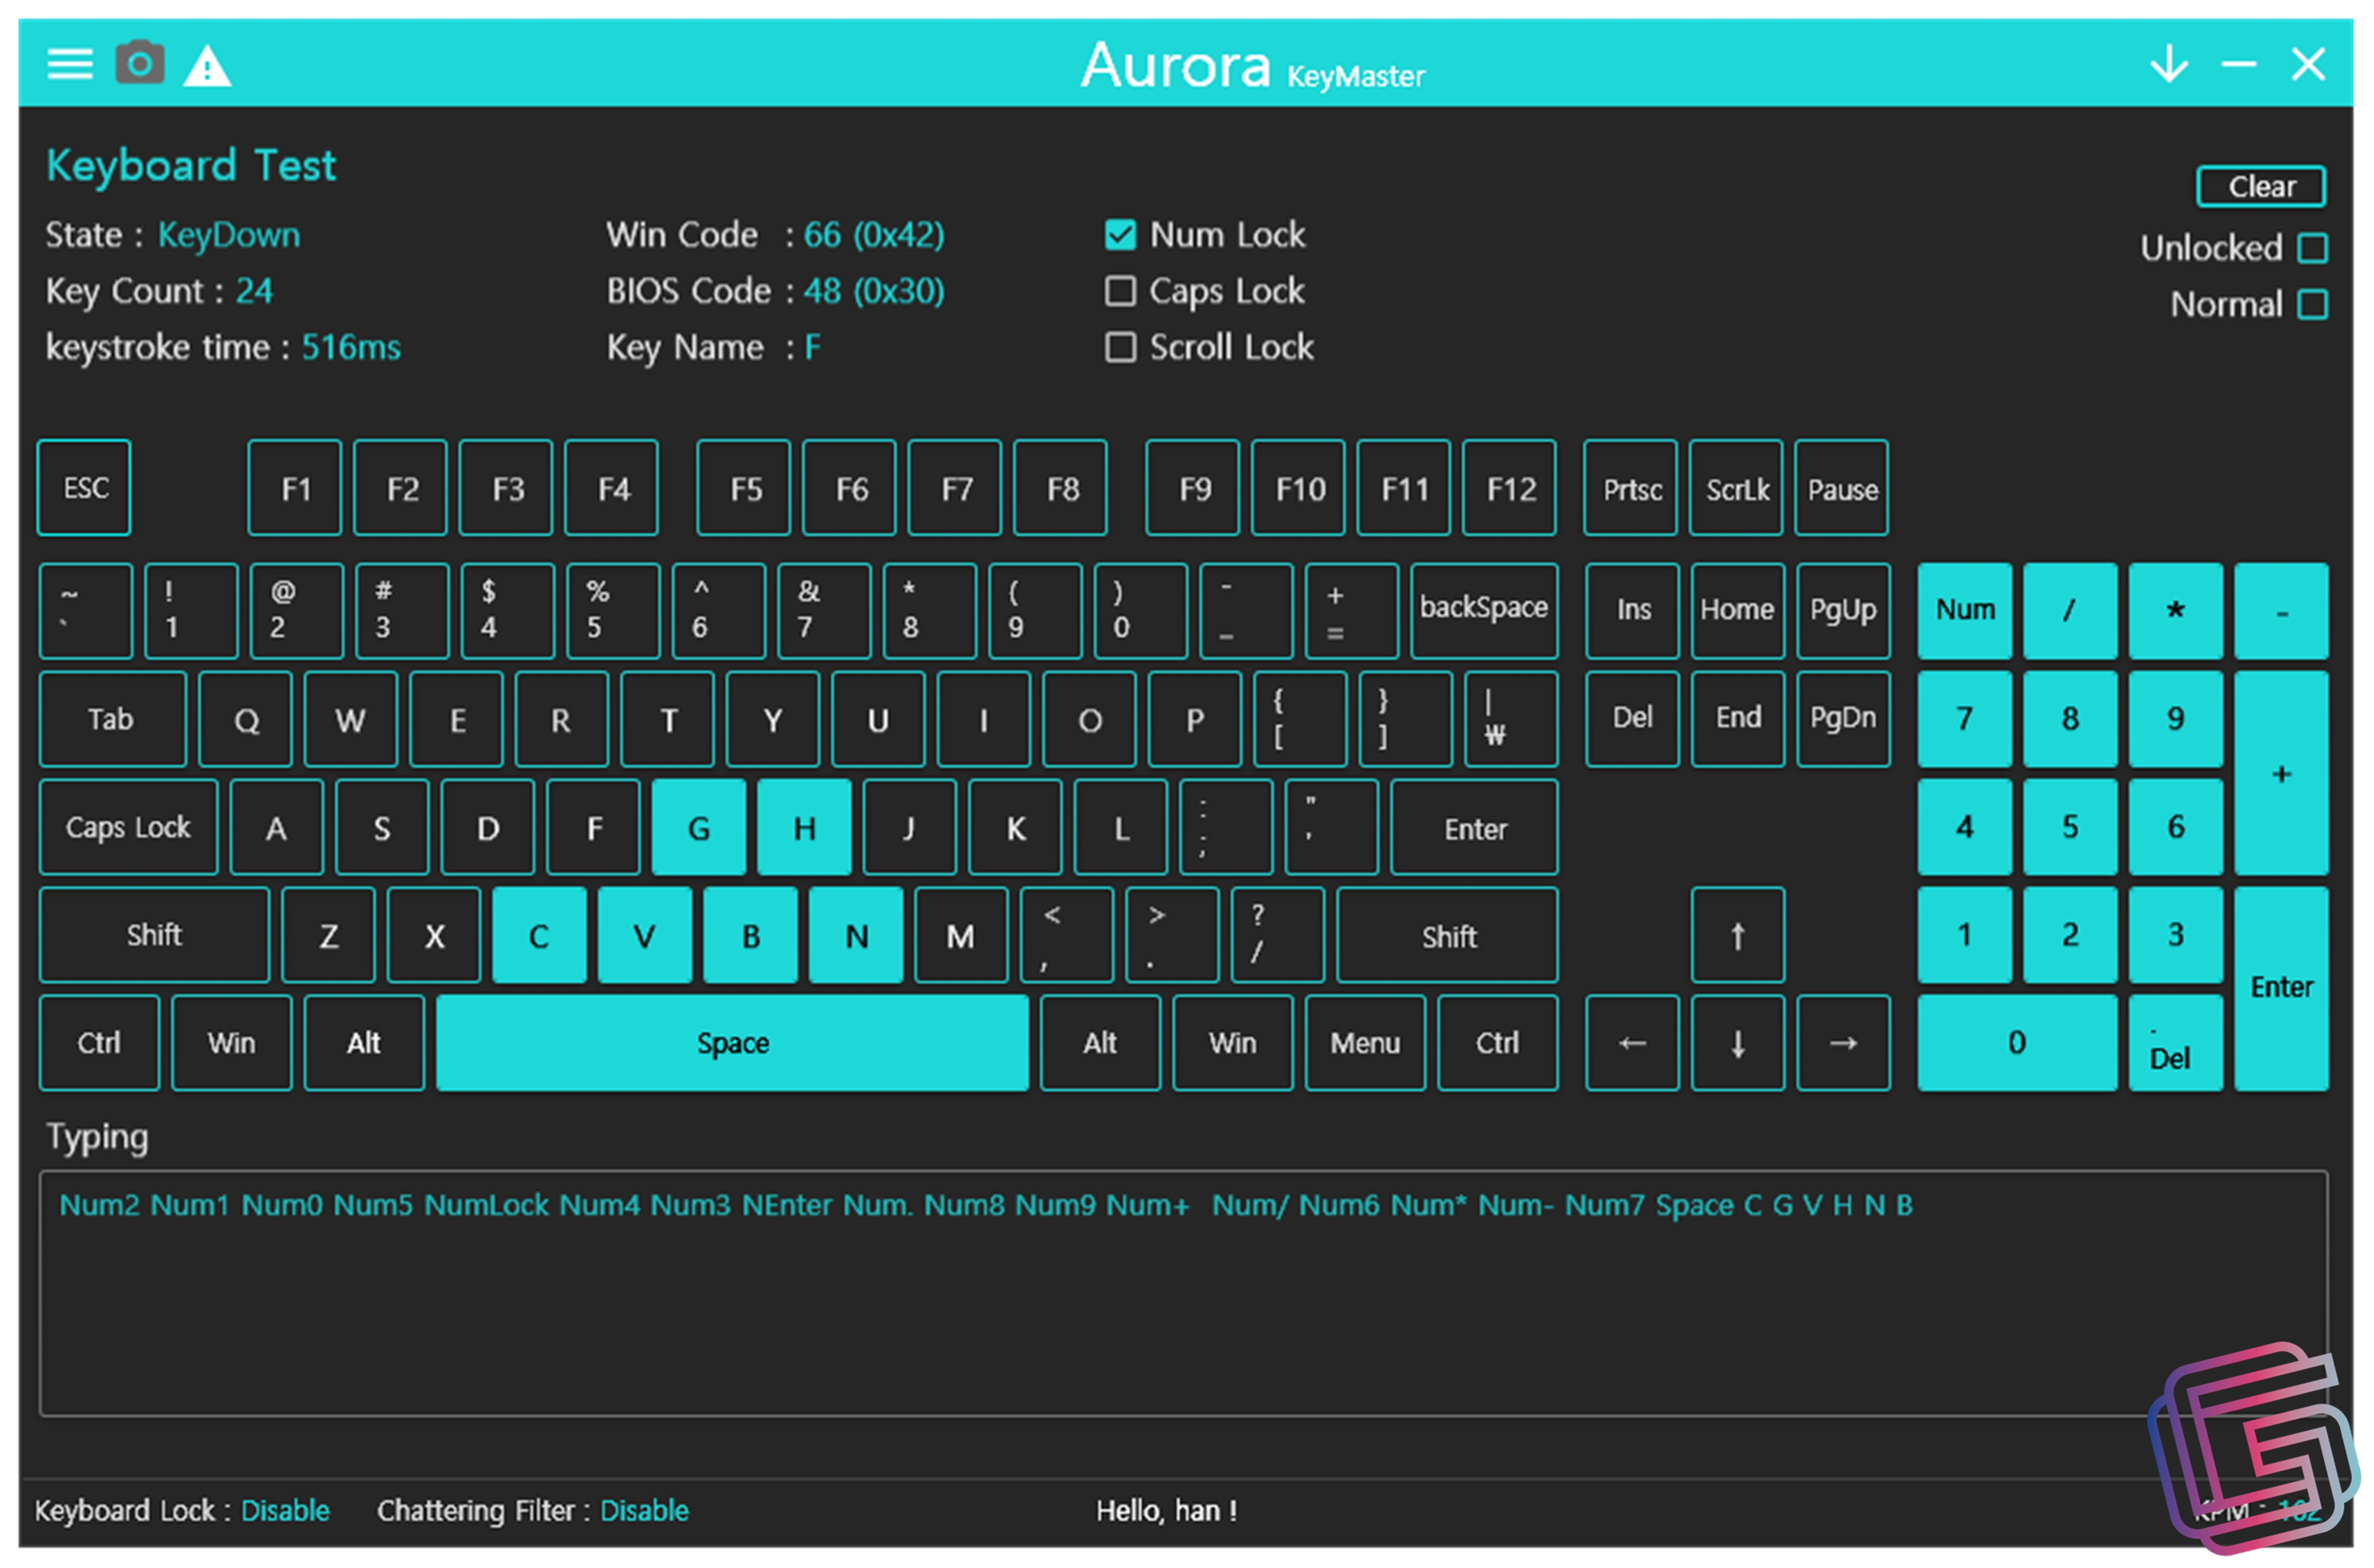2374x1568 pixels.
Task: Click the End key
Action: point(1737,719)
